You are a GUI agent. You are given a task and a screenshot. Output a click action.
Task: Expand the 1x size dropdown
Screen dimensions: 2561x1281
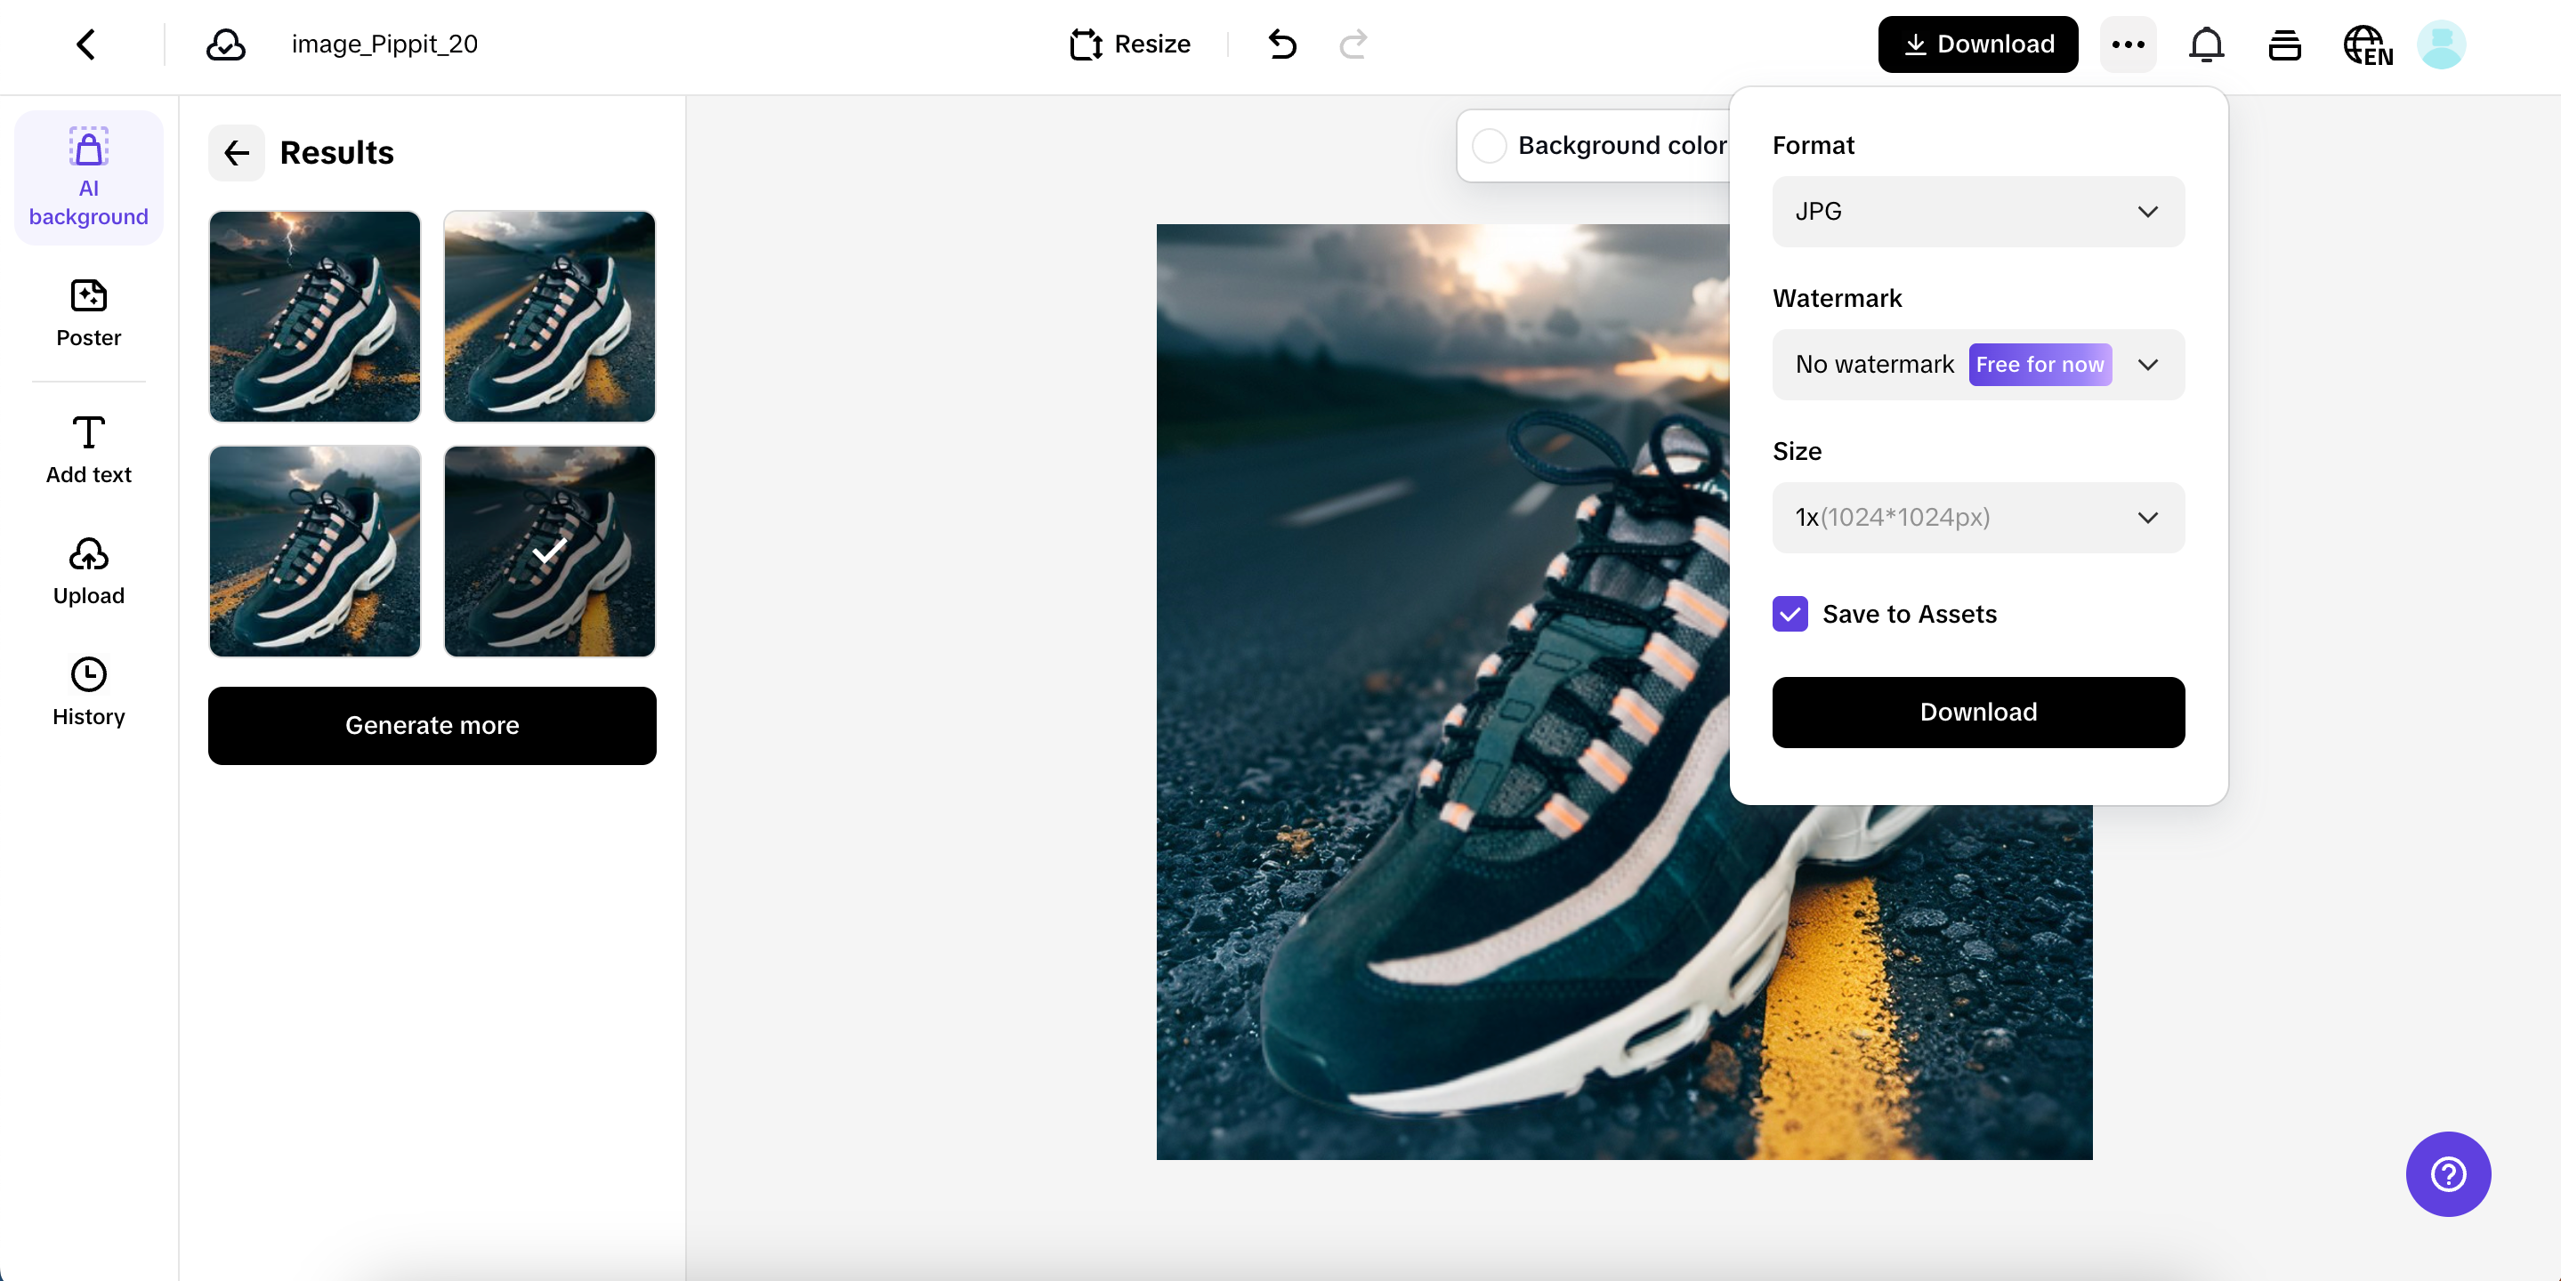[1977, 518]
